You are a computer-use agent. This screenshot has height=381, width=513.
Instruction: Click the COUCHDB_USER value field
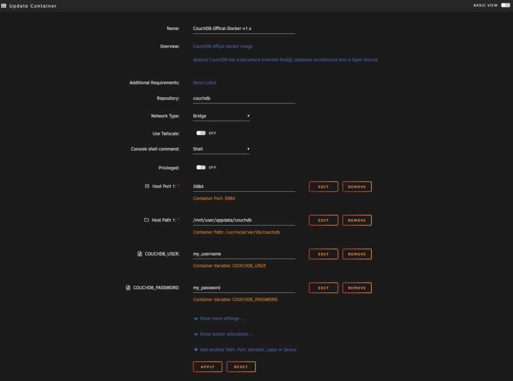pyautogui.click(x=244, y=254)
